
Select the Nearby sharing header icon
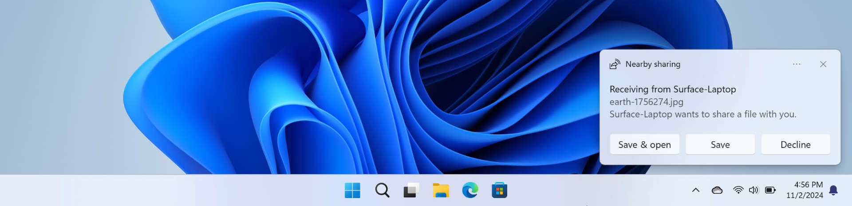tap(615, 64)
